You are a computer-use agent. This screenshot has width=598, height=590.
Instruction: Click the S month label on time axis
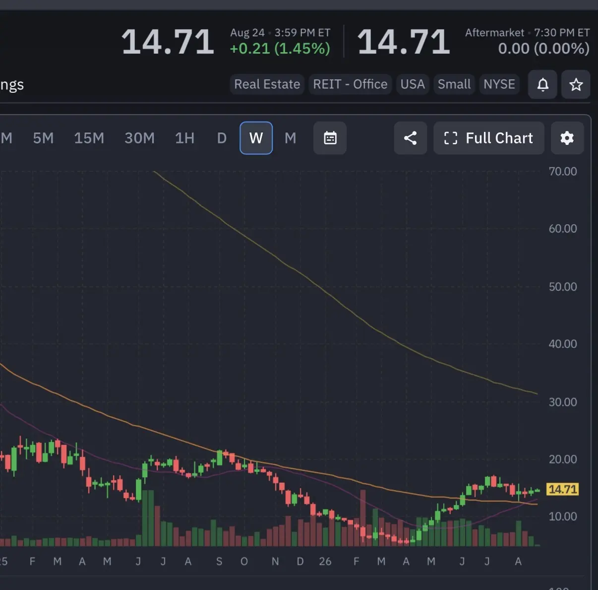[x=219, y=561]
